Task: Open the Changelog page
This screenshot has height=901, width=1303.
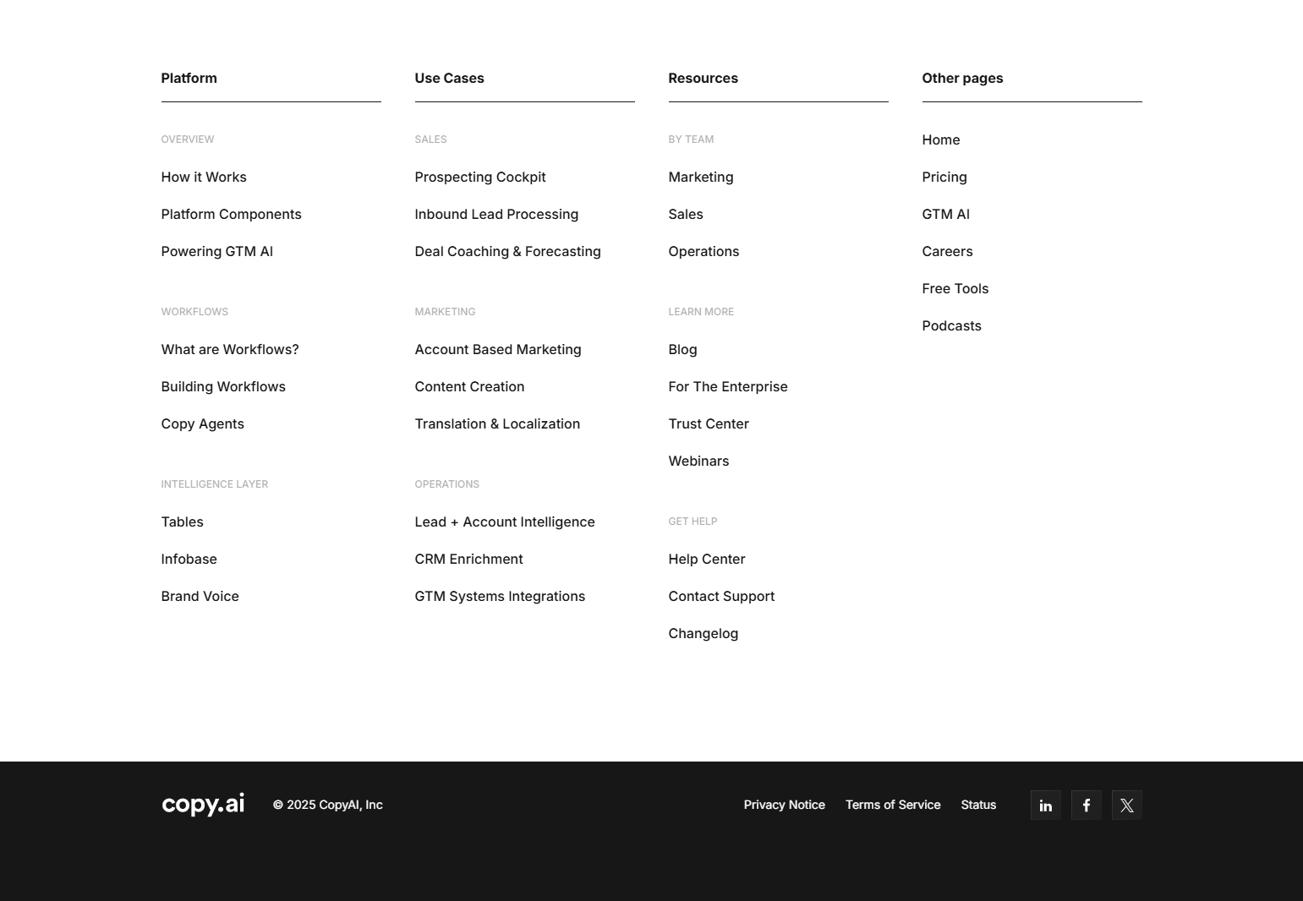Action: pyautogui.click(x=704, y=633)
